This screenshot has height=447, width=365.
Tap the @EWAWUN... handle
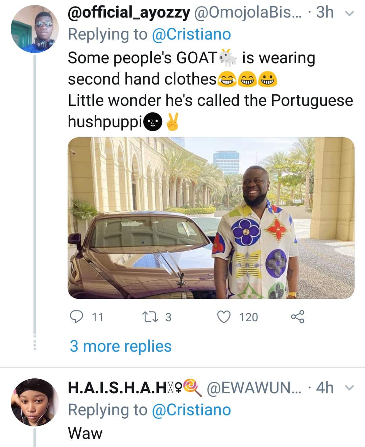point(253,388)
